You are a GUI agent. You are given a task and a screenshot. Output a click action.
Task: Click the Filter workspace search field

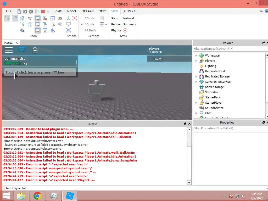[230, 49]
